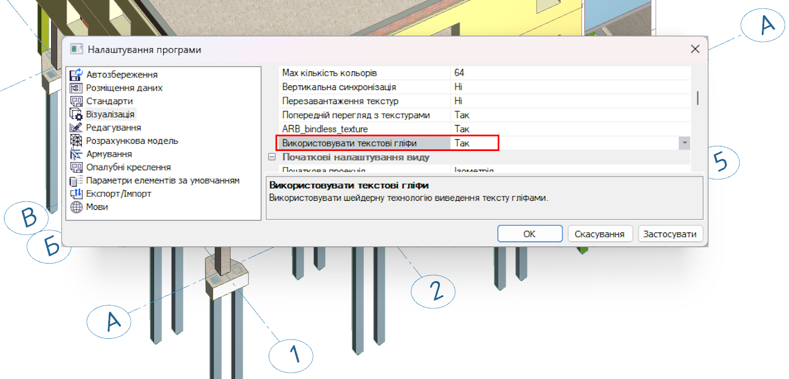Select Параметри елементів за умовчанням category
Image resolution: width=789 pixels, height=379 pixels.
coord(162,180)
